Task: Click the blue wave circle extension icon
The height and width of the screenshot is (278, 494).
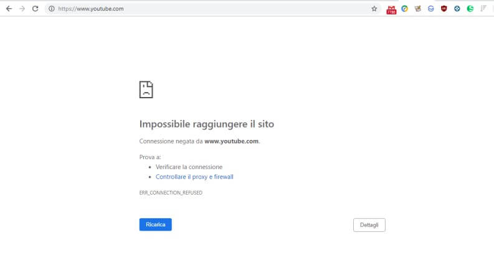Action: pos(430,9)
